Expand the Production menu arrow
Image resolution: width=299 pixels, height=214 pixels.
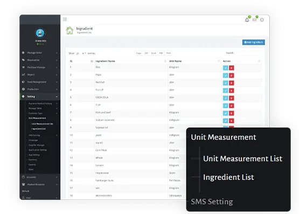[57, 89]
